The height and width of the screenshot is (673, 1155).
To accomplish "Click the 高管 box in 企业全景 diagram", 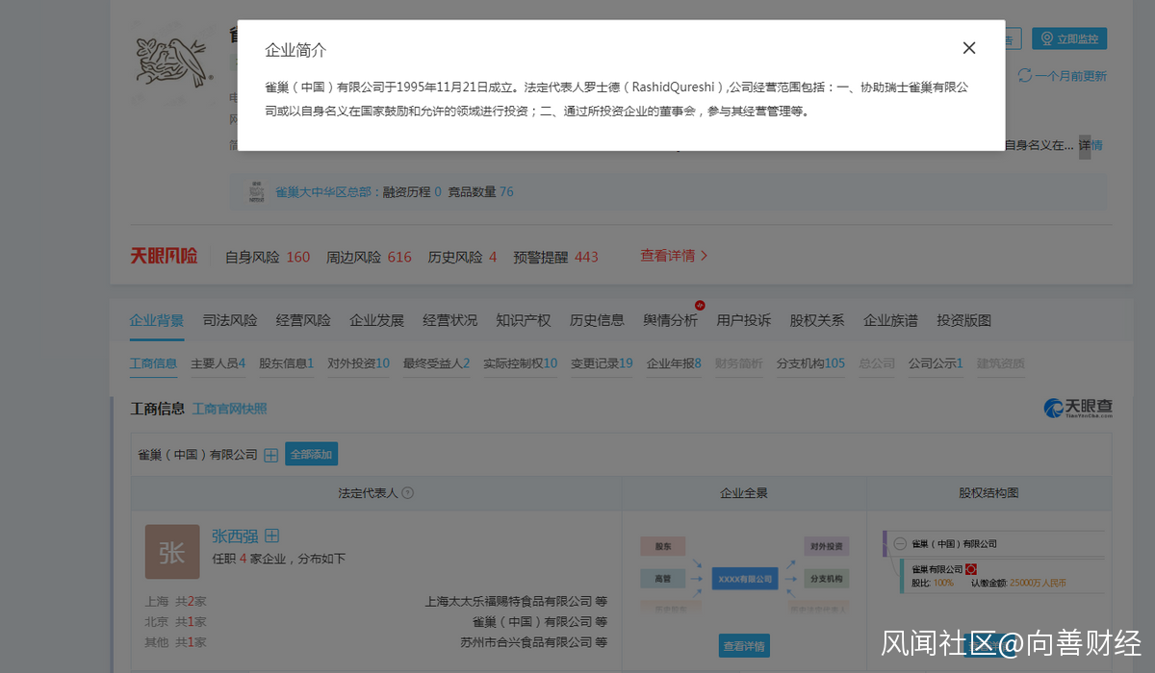I will click(663, 579).
